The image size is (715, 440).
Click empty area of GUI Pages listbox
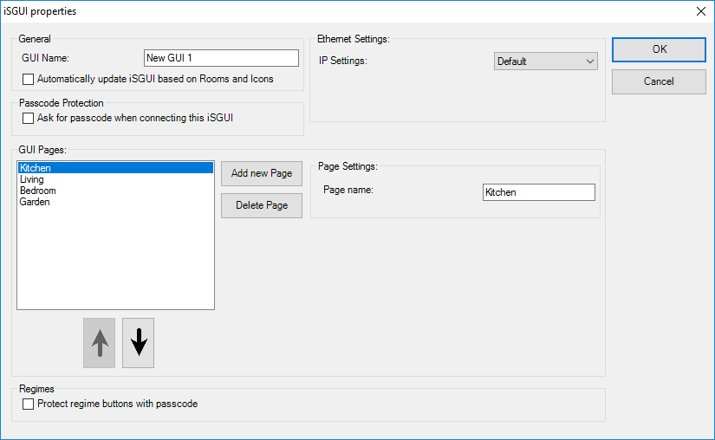coord(115,260)
